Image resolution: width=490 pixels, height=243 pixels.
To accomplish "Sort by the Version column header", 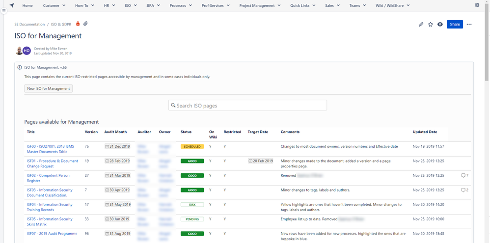I will click(91, 132).
